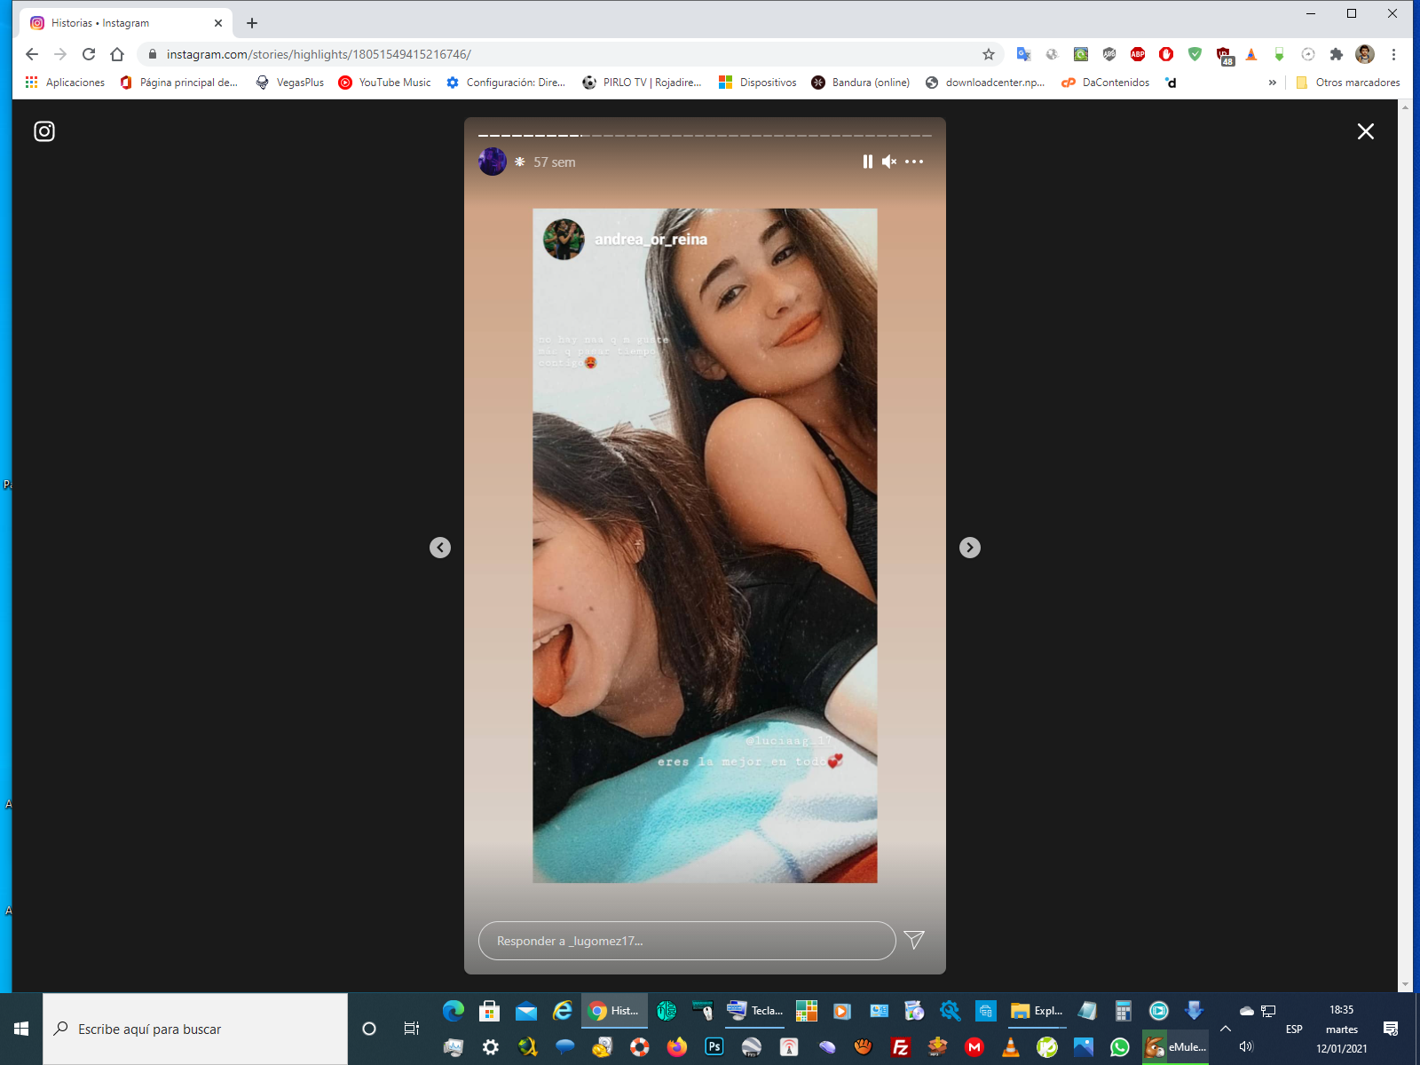The height and width of the screenshot is (1065, 1420).
Task: Close the story viewer
Action: pyautogui.click(x=1365, y=131)
